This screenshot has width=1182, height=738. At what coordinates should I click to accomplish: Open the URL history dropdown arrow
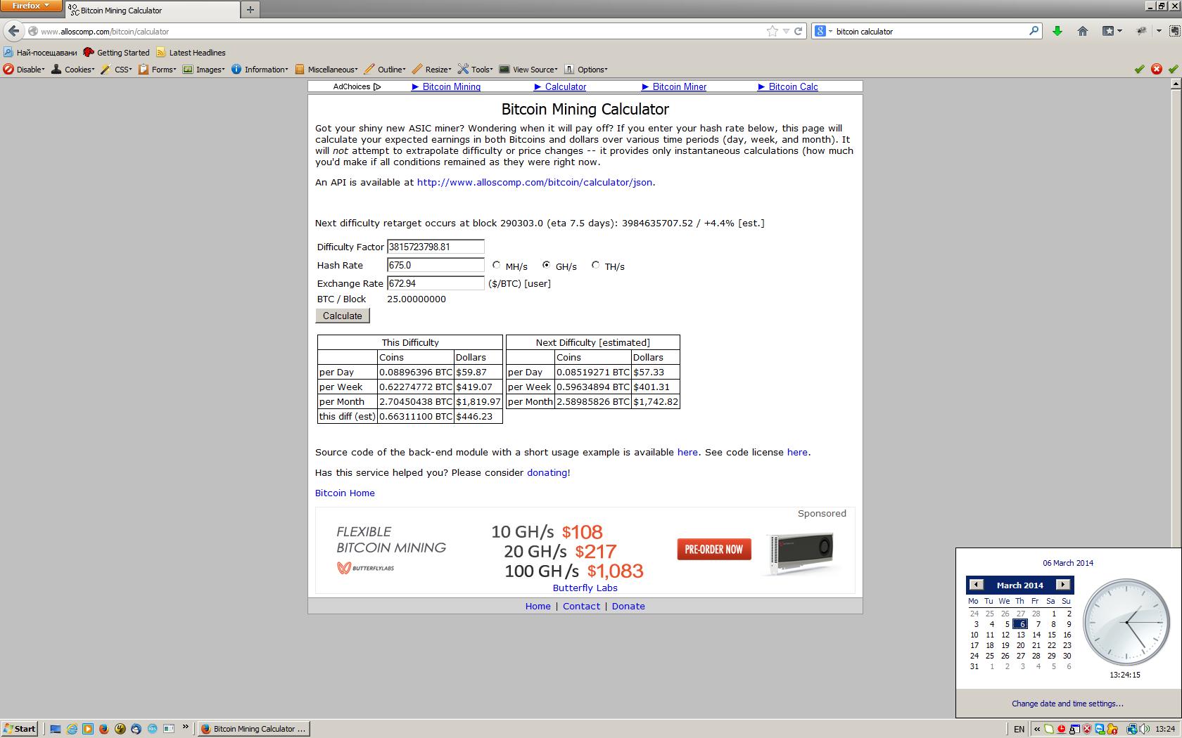click(x=786, y=31)
